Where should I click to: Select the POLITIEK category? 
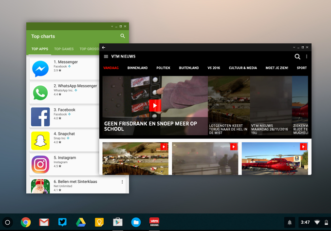(163, 68)
